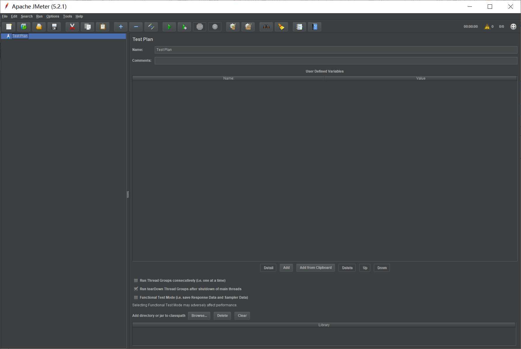Click the warning triangle log indicator

(487, 27)
